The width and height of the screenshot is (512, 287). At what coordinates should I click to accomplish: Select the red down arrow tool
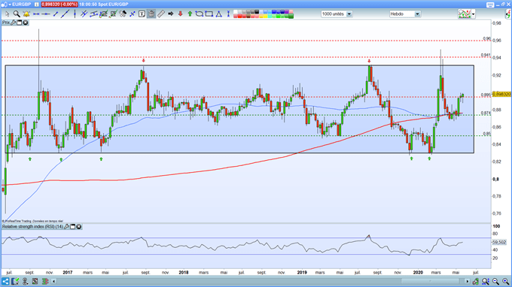pyautogui.click(x=180, y=14)
